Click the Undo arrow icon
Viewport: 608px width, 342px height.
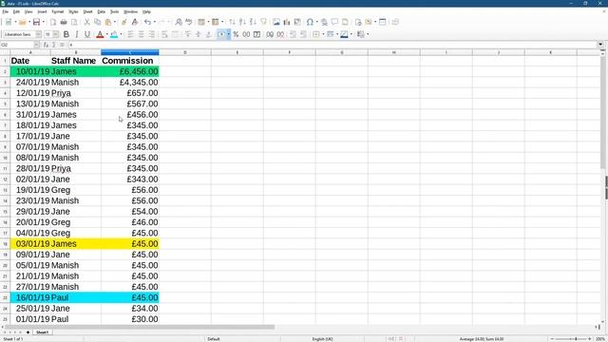[147, 22]
